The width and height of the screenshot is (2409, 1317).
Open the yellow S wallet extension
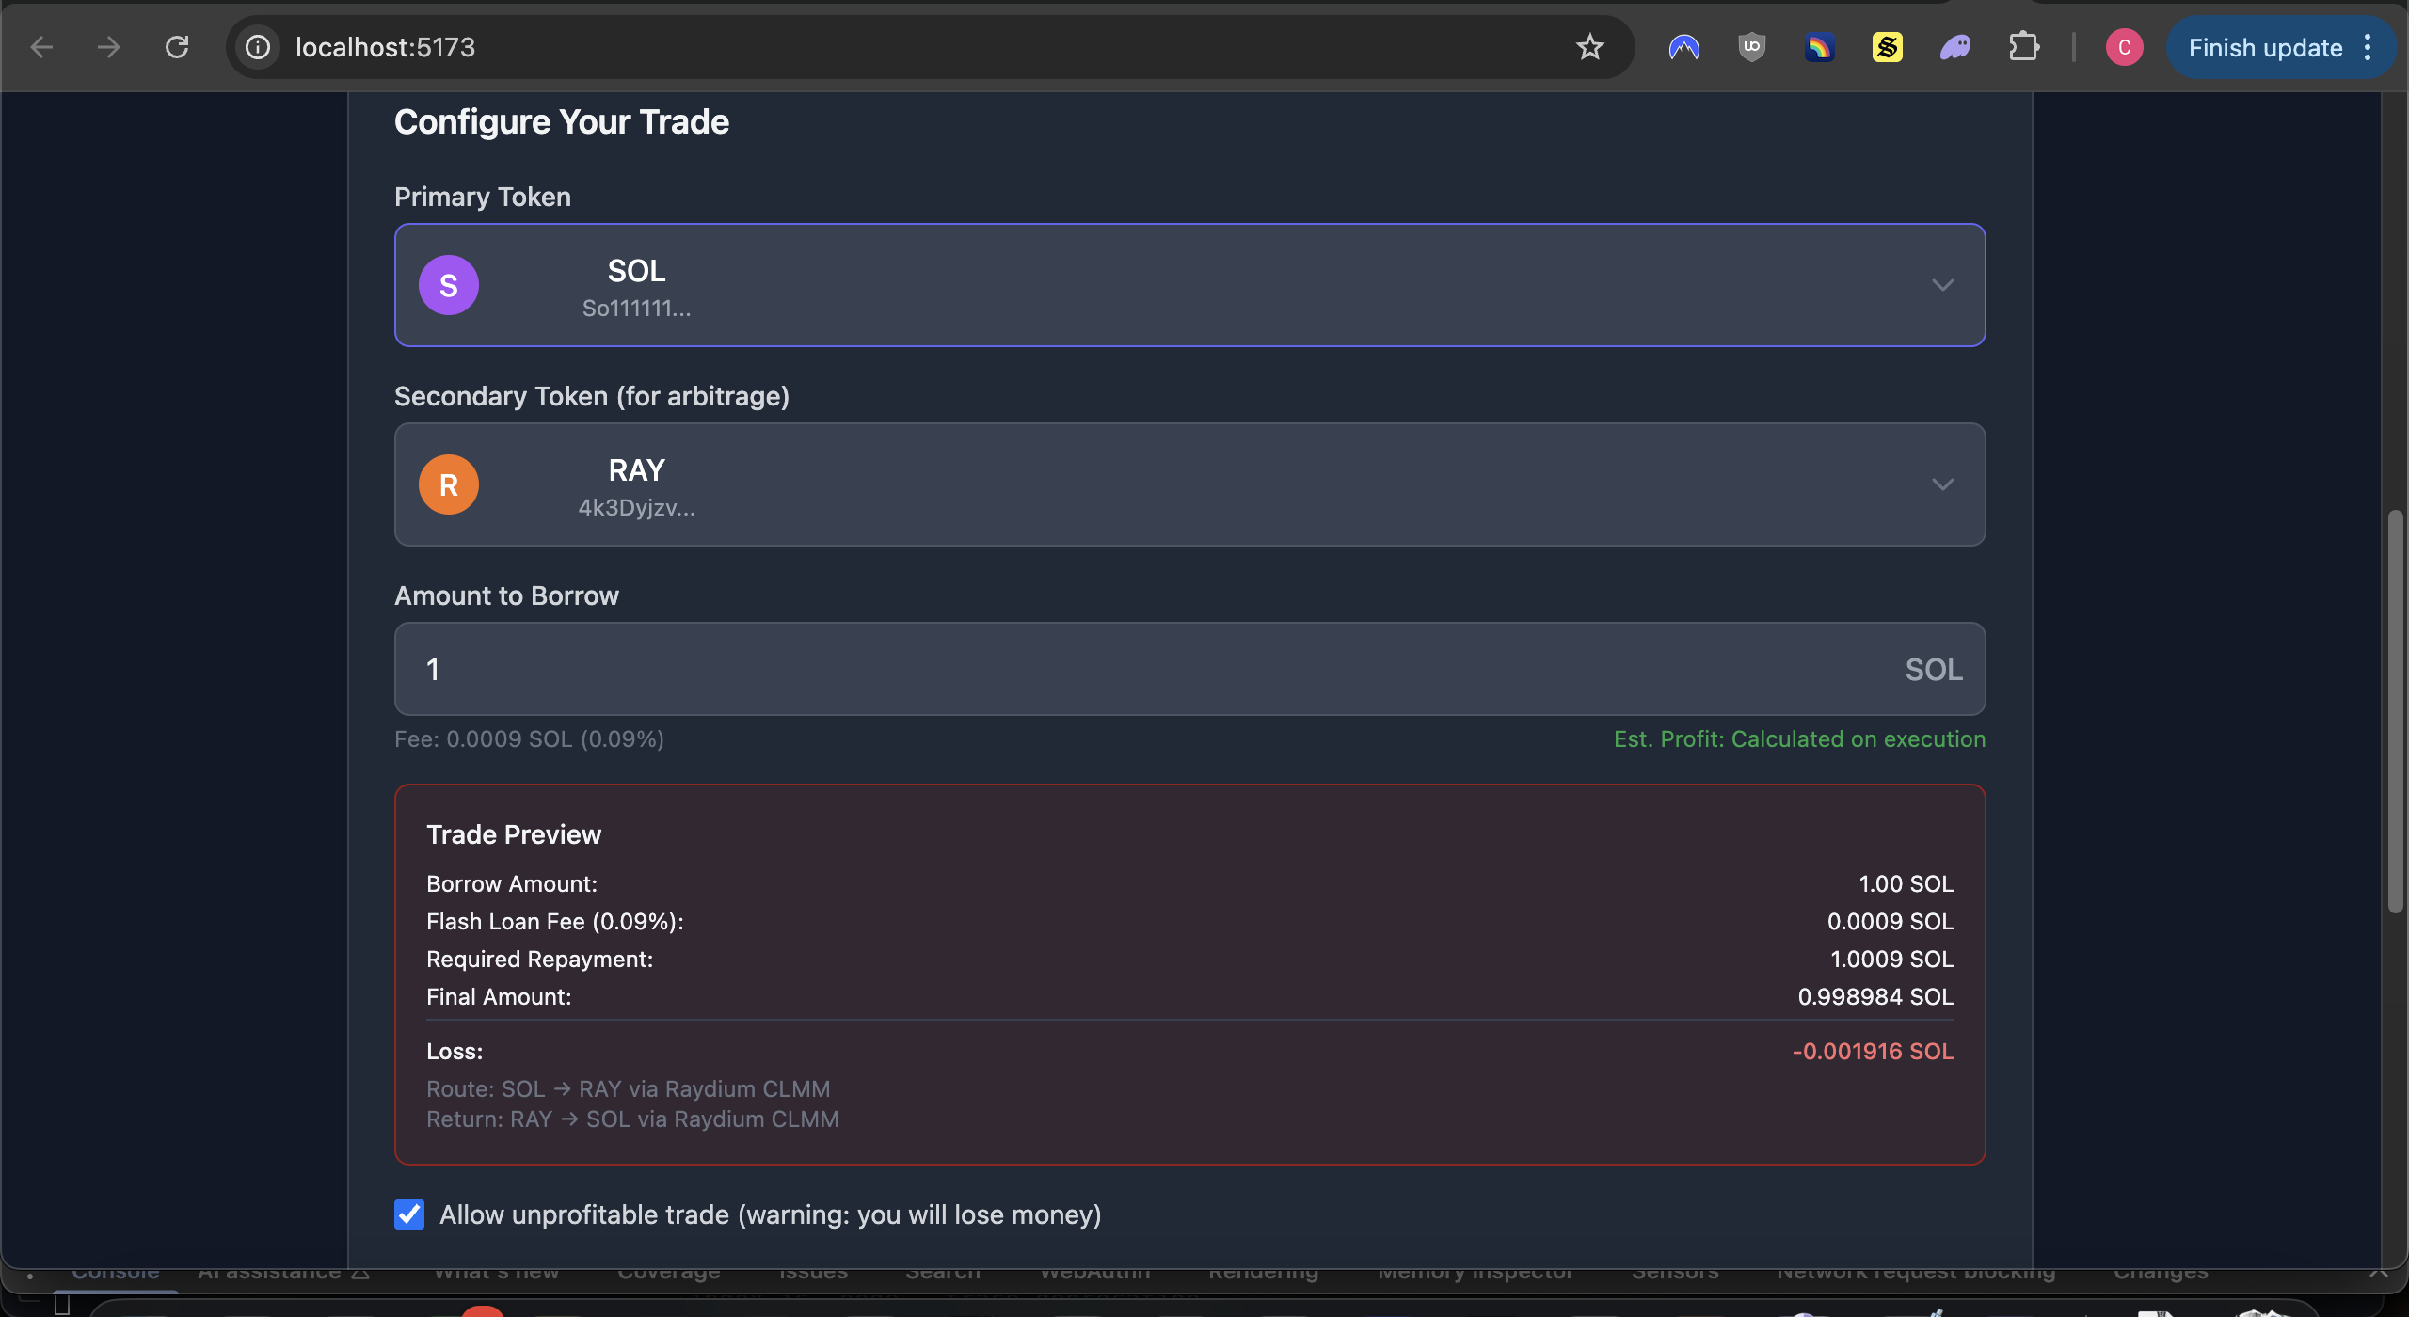[x=1888, y=47]
